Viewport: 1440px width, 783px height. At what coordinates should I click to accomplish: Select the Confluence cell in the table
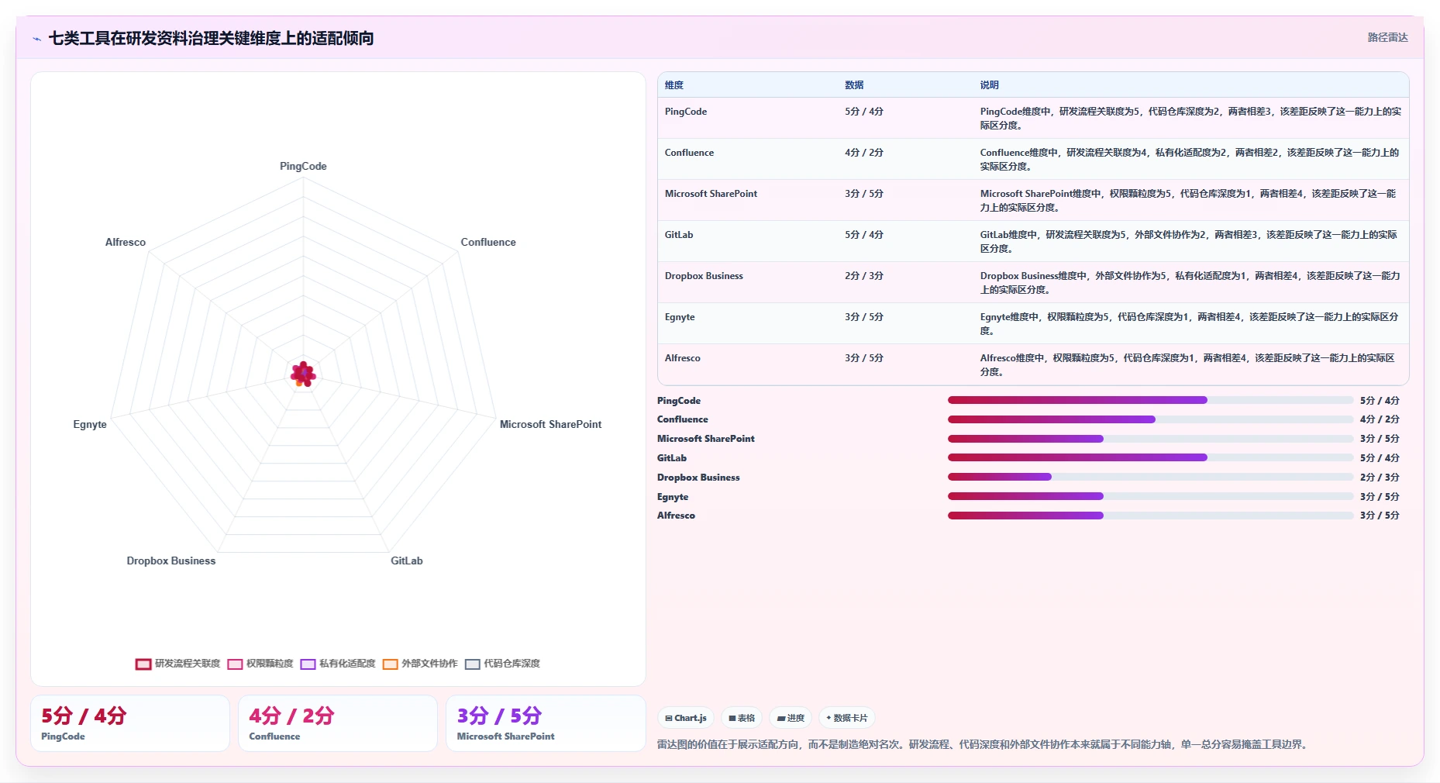tap(689, 153)
